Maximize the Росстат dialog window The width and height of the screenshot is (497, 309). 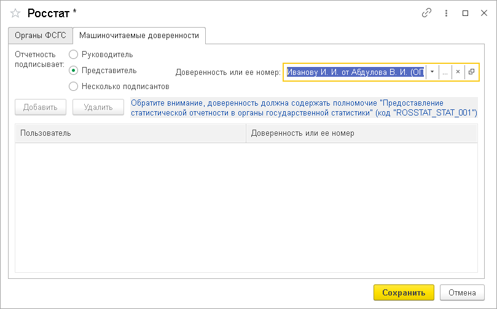tap(465, 13)
